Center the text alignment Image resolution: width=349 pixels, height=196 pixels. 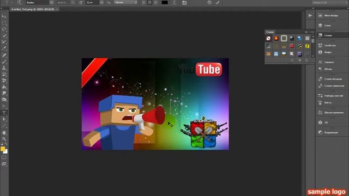click(x=150, y=2)
